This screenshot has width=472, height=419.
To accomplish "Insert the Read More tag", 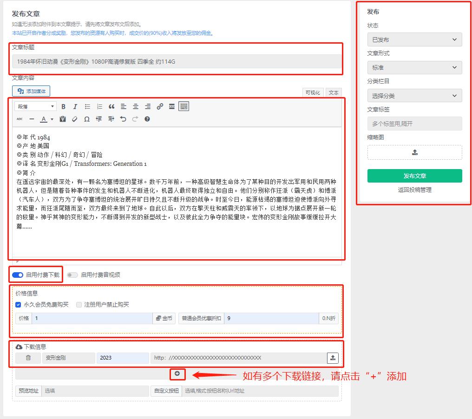I will (171, 106).
